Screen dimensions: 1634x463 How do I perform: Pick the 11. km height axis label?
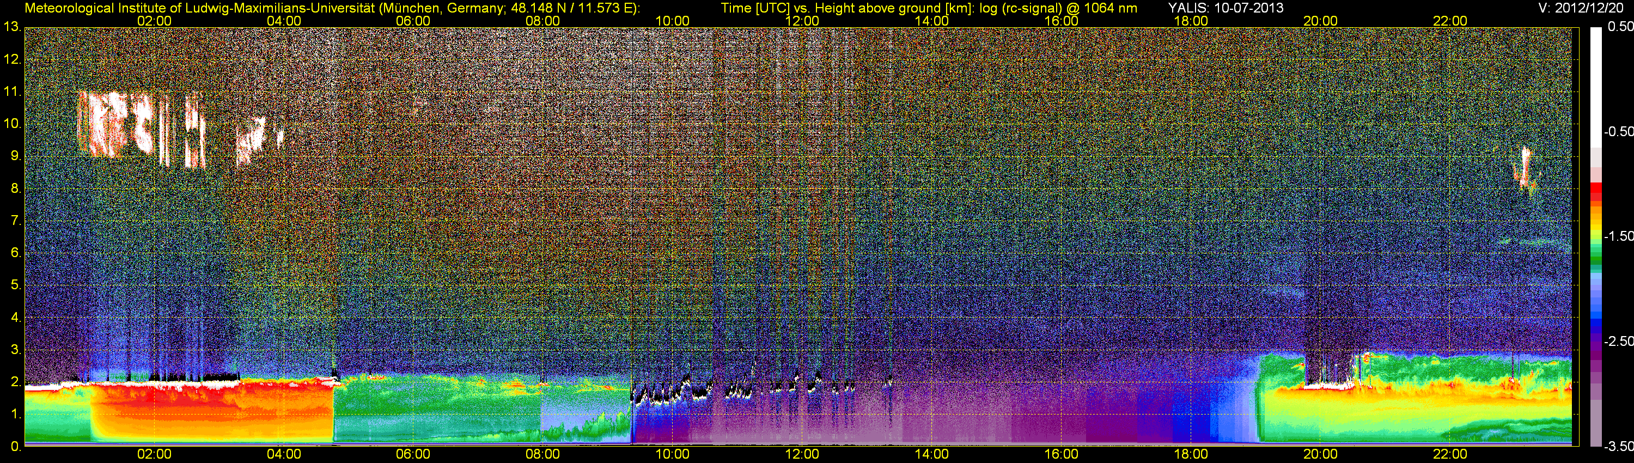[12, 92]
